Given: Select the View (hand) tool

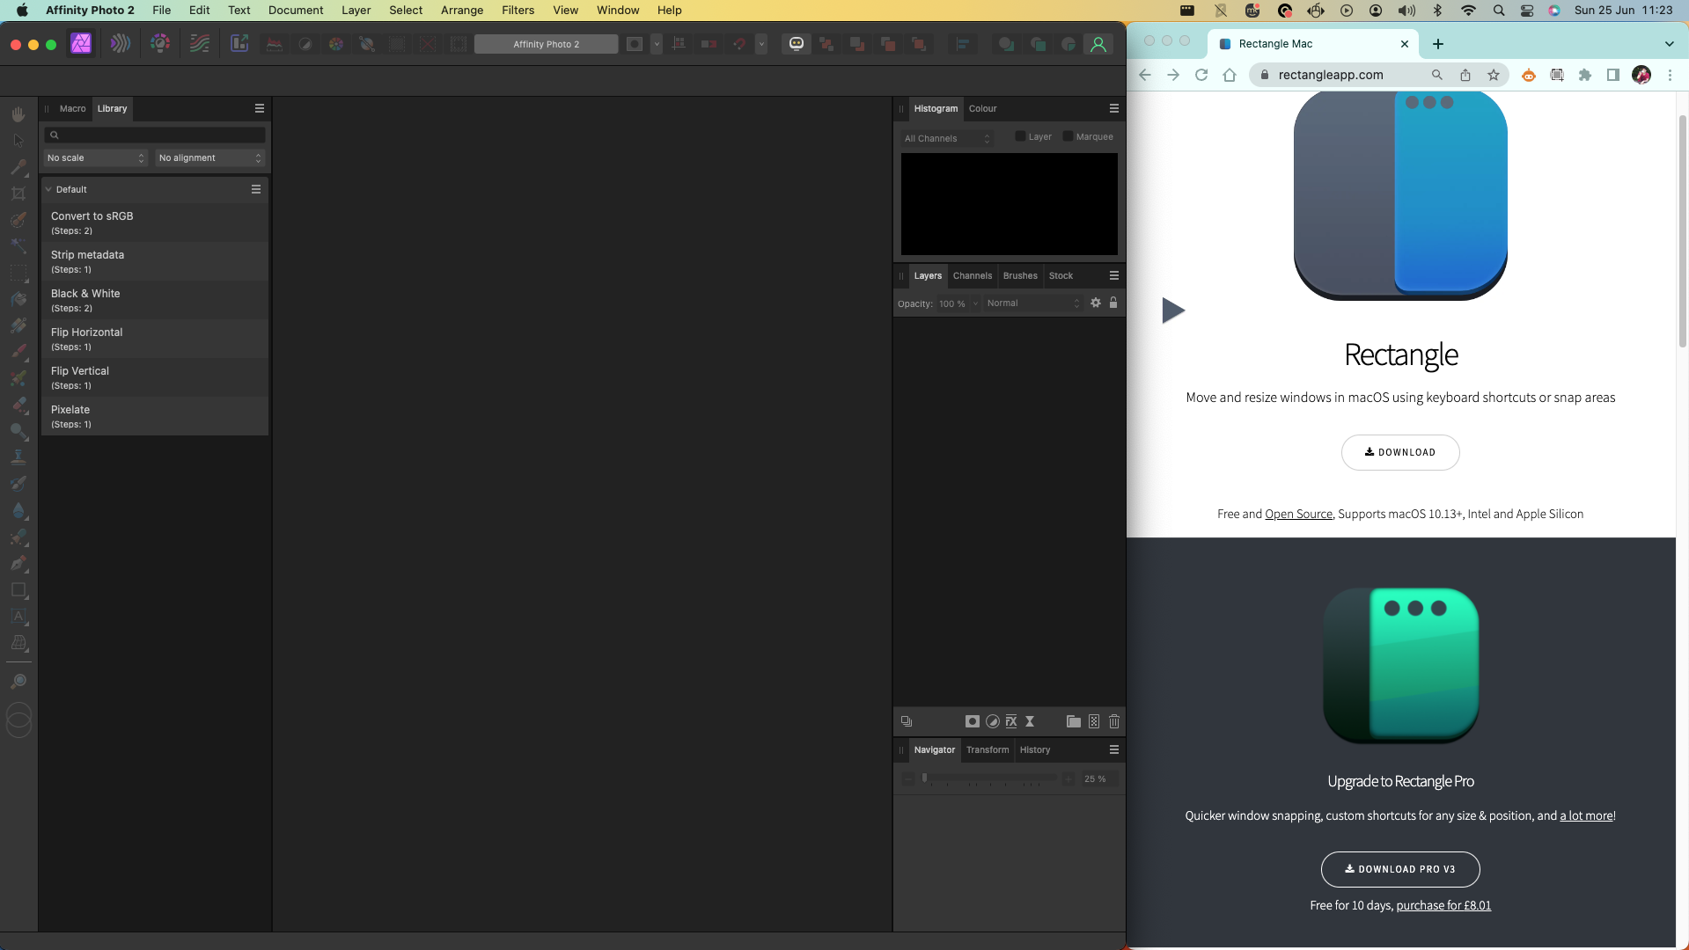Looking at the screenshot, I should click(18, 114).
